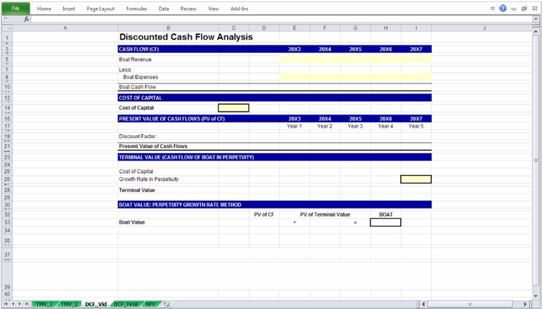Click the Discounted Cash Flow Analysis title

(x=186, y=37)
